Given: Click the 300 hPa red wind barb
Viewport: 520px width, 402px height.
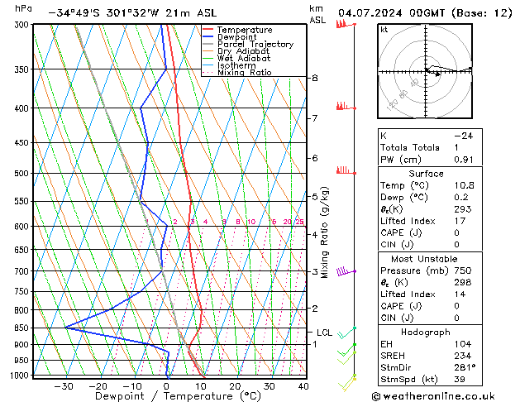Looking at the screenshot, I should 346,24.
